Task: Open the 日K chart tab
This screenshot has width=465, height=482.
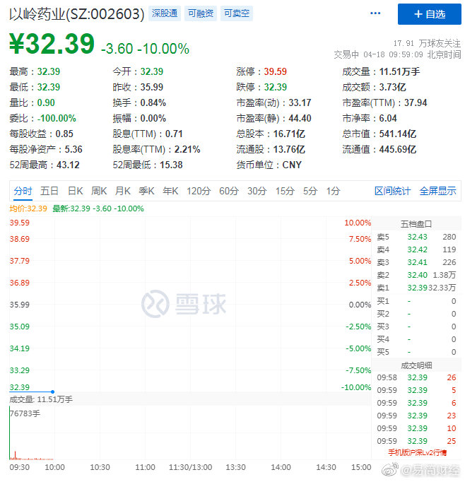Action: pyautogui.click(x=76, y=191)
